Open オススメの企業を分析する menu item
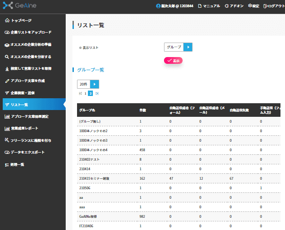Image resolution: width=285 pixels, height=230 pixels. pos(31,57)
